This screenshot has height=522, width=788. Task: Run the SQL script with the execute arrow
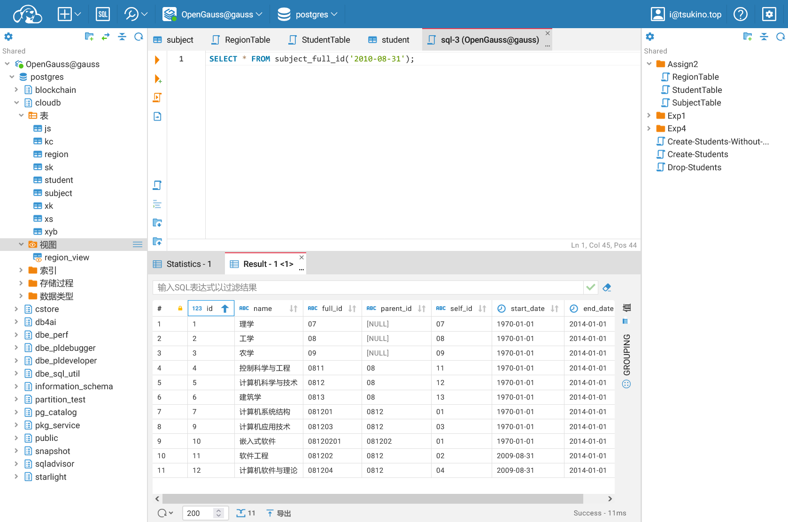click(157, 60)
